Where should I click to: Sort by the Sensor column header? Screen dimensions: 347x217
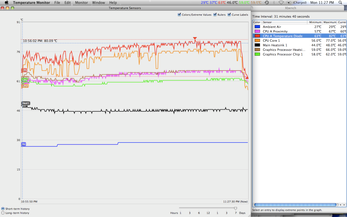coord(284,22)
